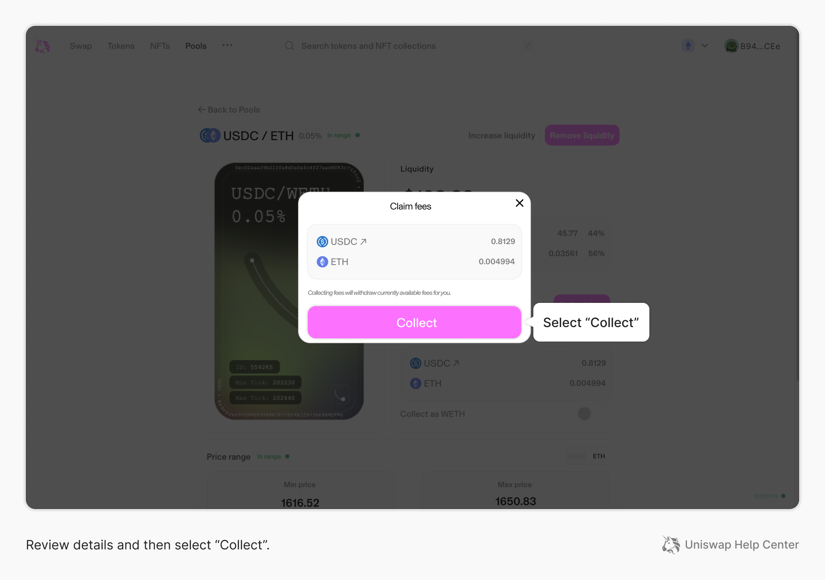Click the ETH token icon in Claim fees
This screenshot has height=580, width=825.
pos(322,262)
